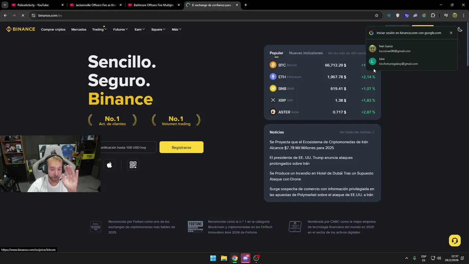This screenshot has height=264, width=469.
Task: Click the ESP language indicator
Action: pos(424,258)
